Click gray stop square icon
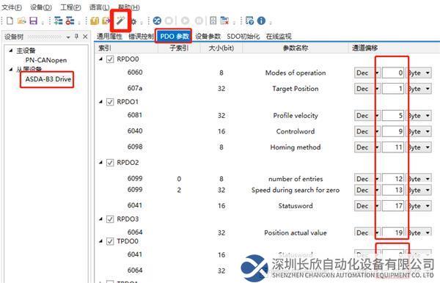This screenshot has height=283, width=440. (169, 21)
